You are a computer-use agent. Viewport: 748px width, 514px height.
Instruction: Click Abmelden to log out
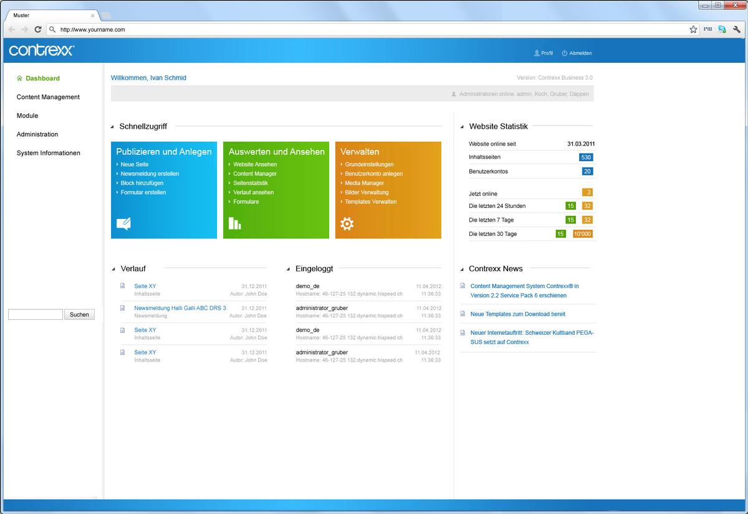coord(577,53)
